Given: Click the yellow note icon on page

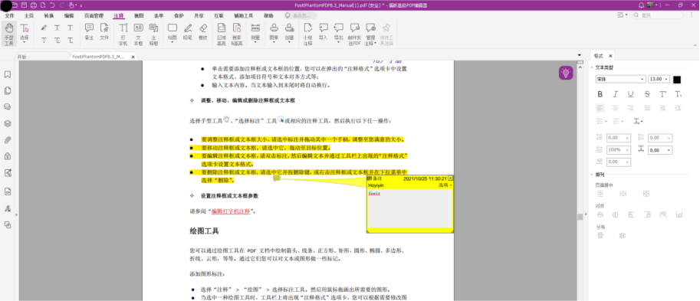Looking at the screenshot, I should pos(277,178).
